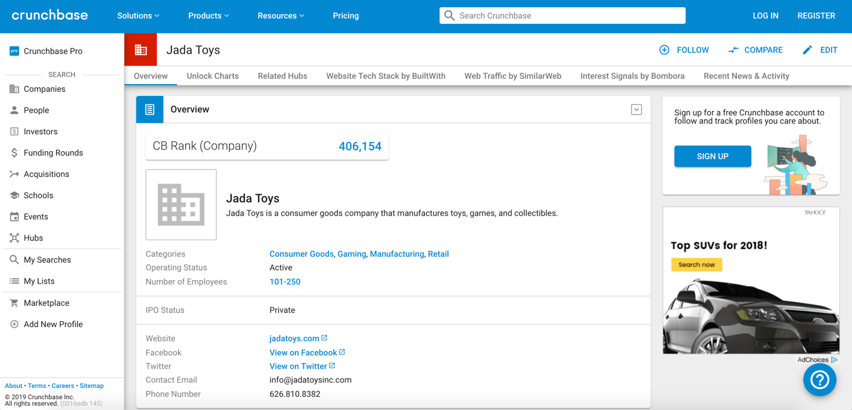Open Recent News & Activity tab
The image size is (852, 410).
click(x=746, y=76)
